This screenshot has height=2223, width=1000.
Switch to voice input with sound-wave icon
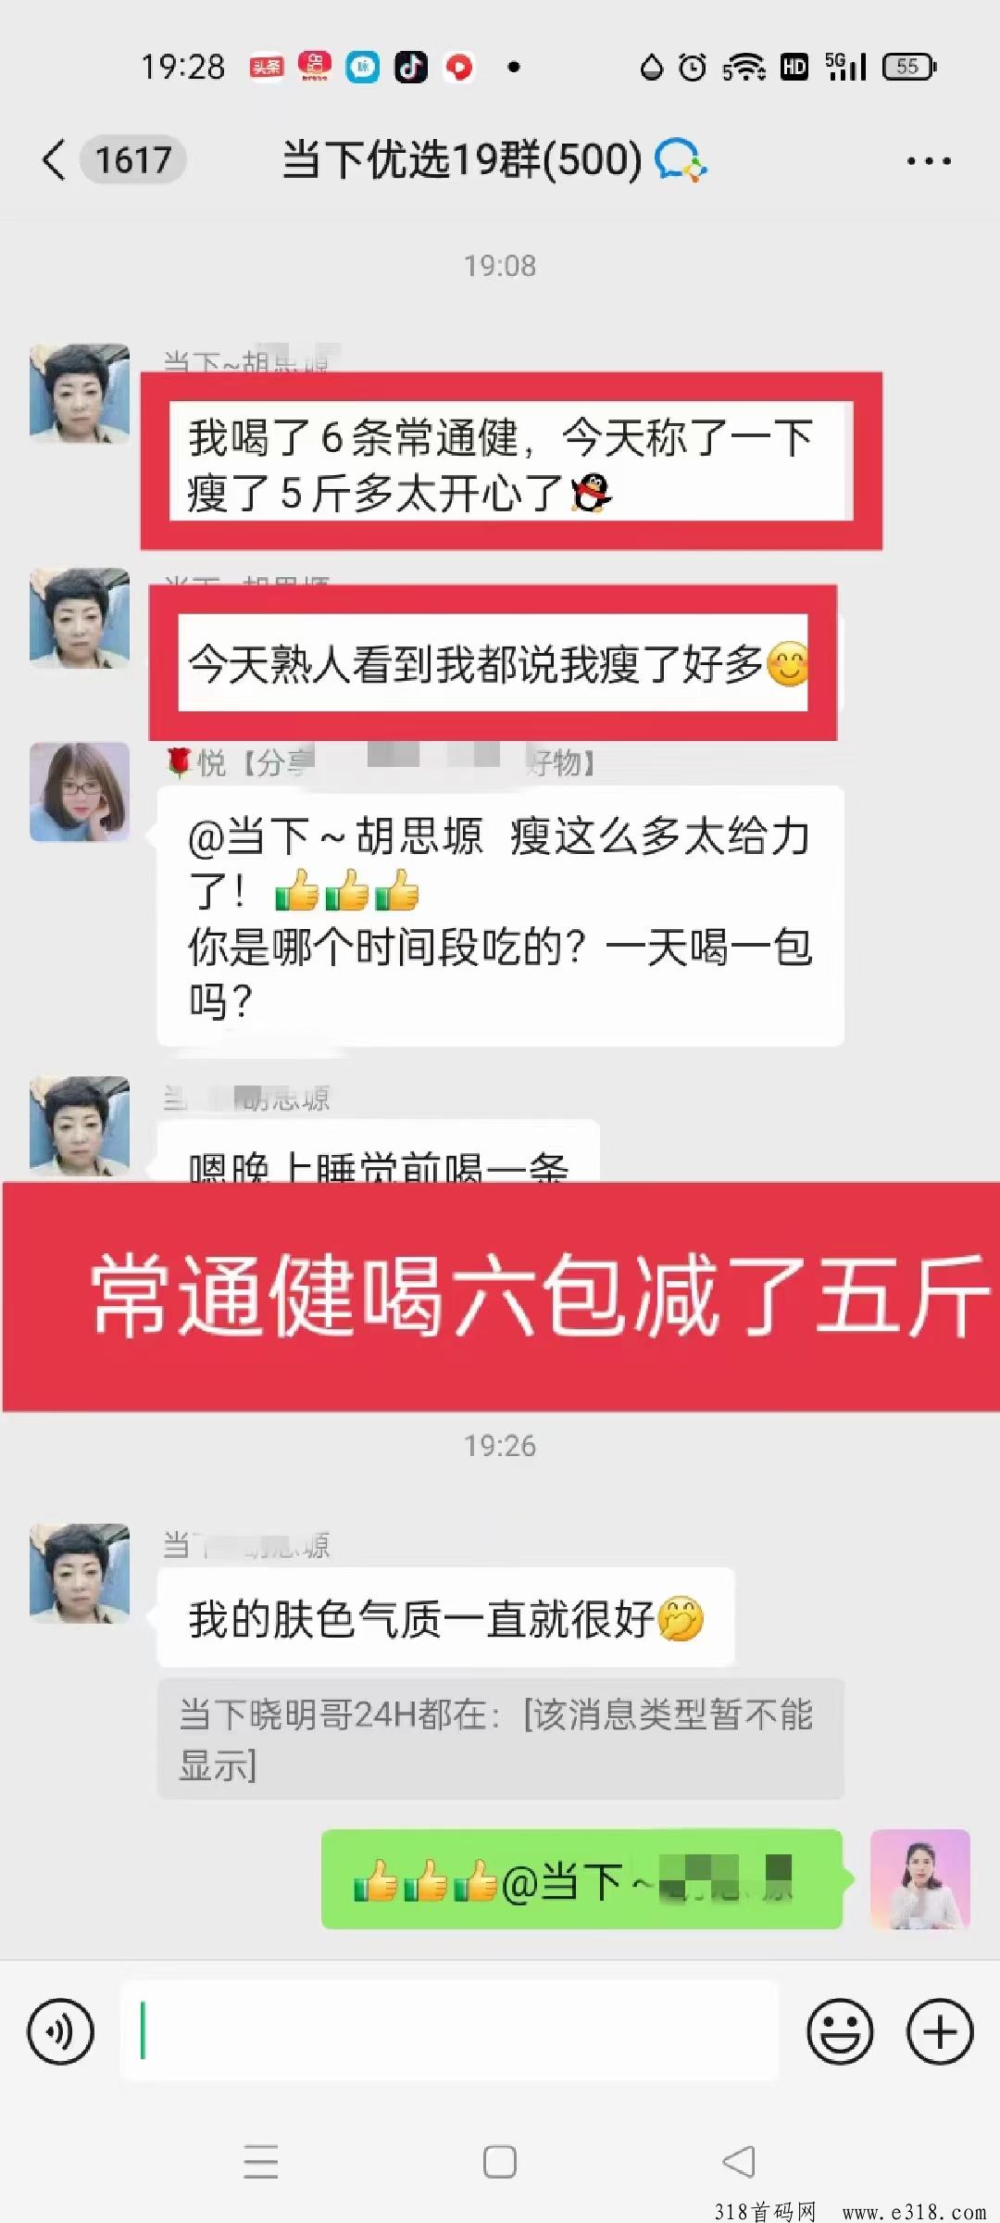click(61, 2031)
